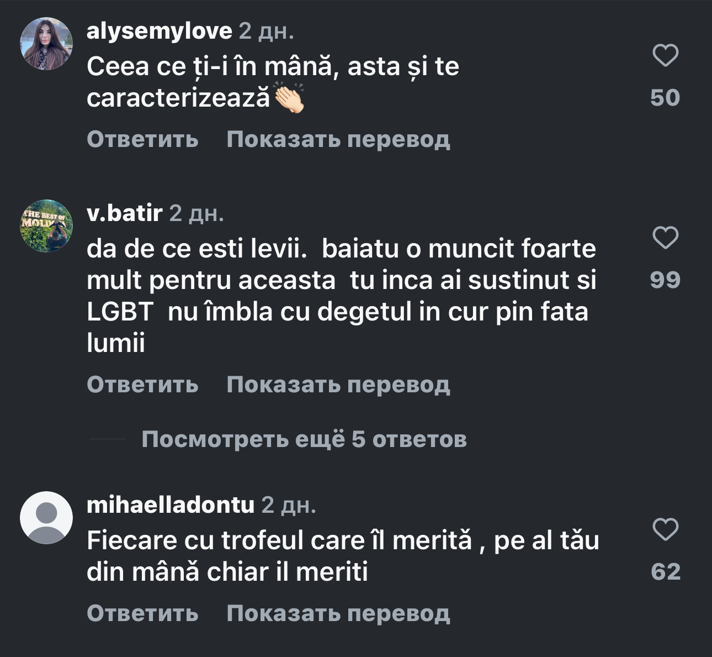View the 50 likes count on alysemylove's comment
The height and width of the screenshot is (657, 712).
(665, 98)
